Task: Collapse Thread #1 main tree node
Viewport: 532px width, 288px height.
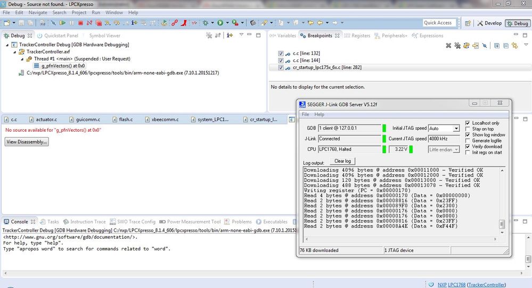Action: coord(22,59)
